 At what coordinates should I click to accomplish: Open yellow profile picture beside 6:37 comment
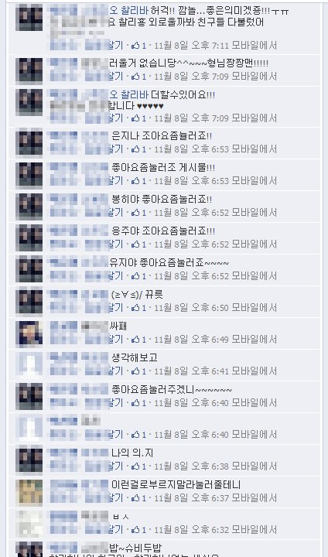click(29, 492)
